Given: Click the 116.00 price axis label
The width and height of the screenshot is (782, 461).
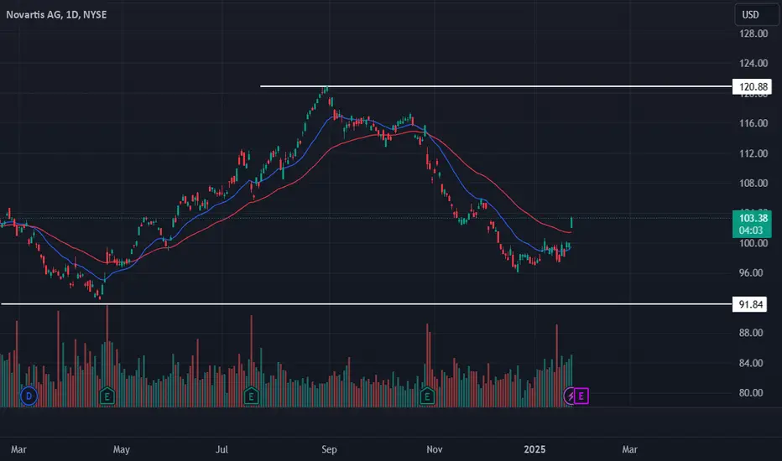Looking at the screenshot, I should pyautogui.click(x=753, y=123).
